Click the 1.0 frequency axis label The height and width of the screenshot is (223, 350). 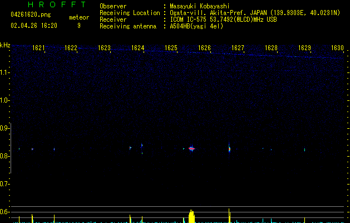4,100
